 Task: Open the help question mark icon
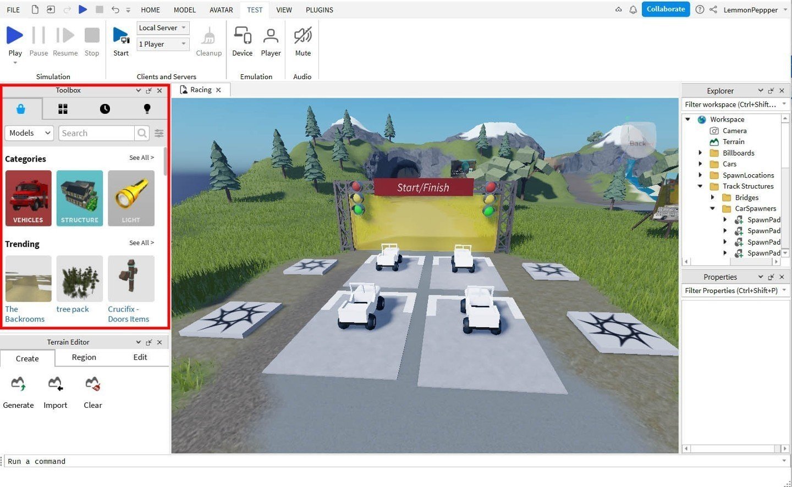click(700, 9)
